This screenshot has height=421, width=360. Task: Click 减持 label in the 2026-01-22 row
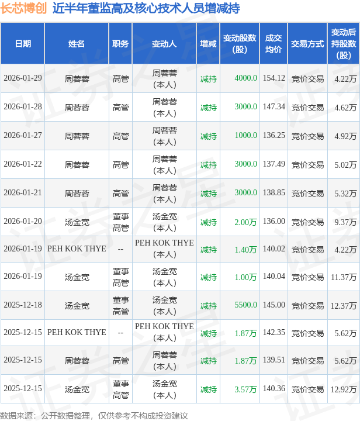[209, 165]
